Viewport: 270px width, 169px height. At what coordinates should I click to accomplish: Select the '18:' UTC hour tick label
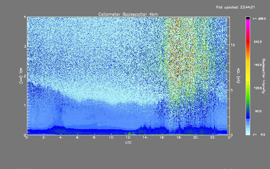point(179,138)
